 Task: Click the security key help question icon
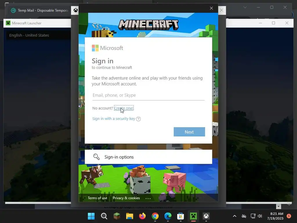click(x=138, y=119)
